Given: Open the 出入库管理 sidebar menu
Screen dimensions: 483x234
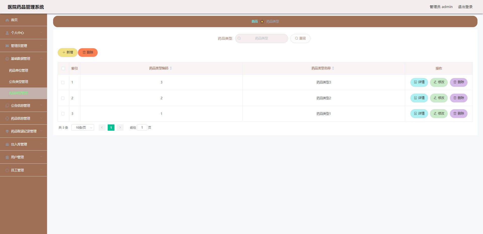Looking at the screenshot, I should pos(23,144).
